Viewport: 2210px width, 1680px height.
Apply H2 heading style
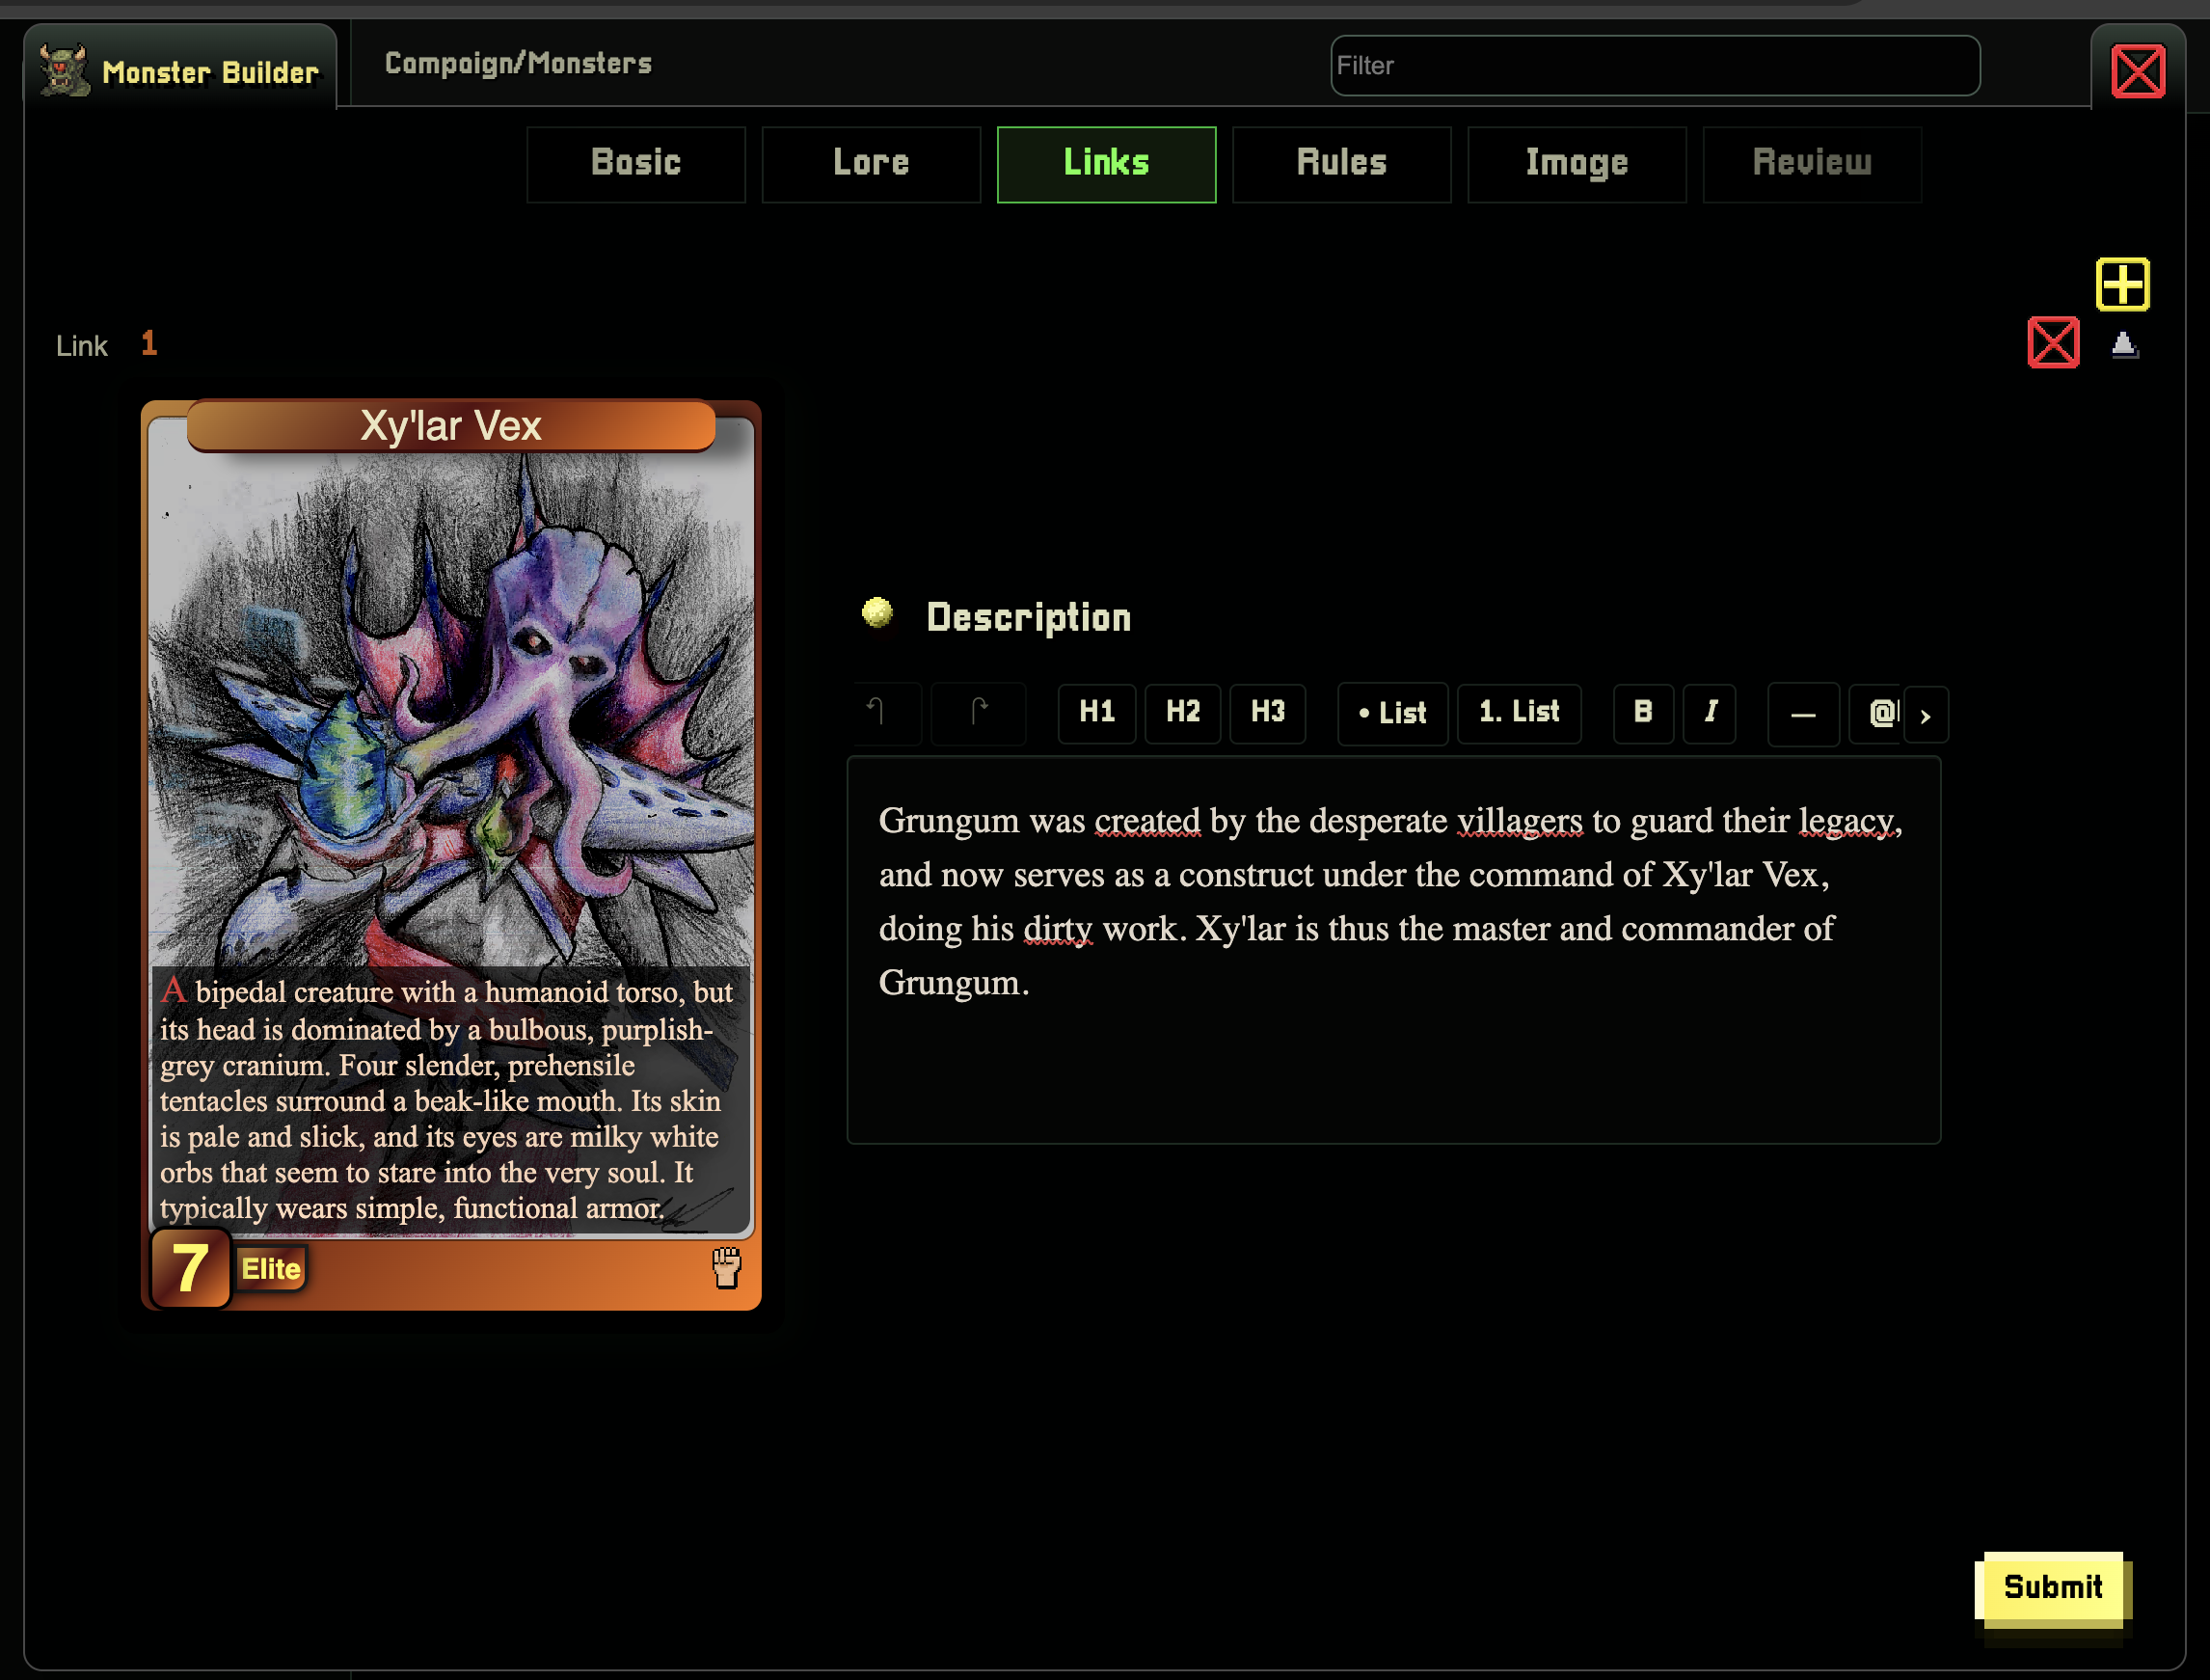[1182, 713]
